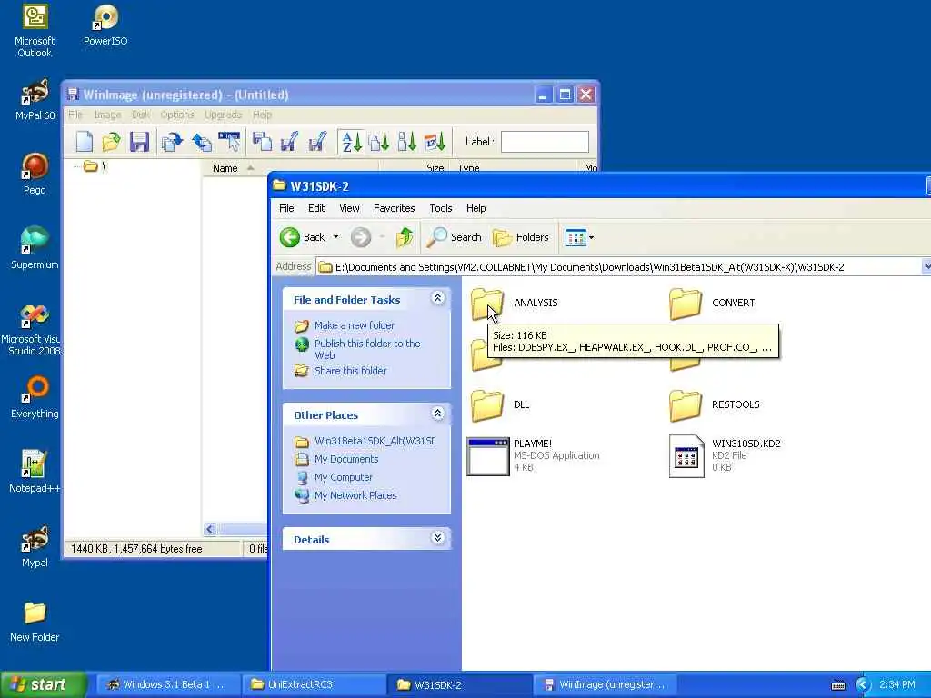Open Pego desktop shortcut
This screenshot has width=931, height=698.
click(x=35, y=174)
